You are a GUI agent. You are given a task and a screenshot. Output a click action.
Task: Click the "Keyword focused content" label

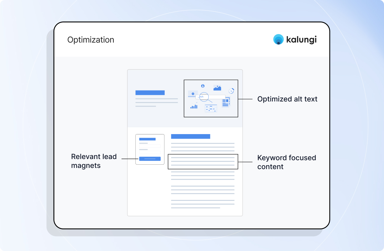[287, 162]
